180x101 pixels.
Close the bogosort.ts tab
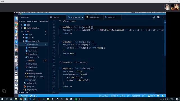(x=82, y=17)
